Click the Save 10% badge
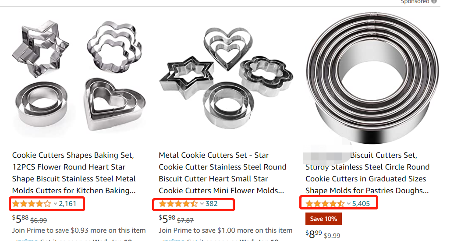The image size is (461, 241). pos(323,219)
